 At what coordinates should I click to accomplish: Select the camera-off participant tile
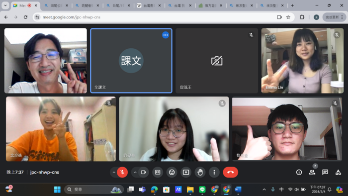pos(217,61)
